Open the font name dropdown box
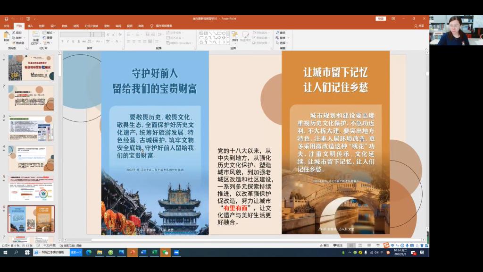 click(76, 34)
